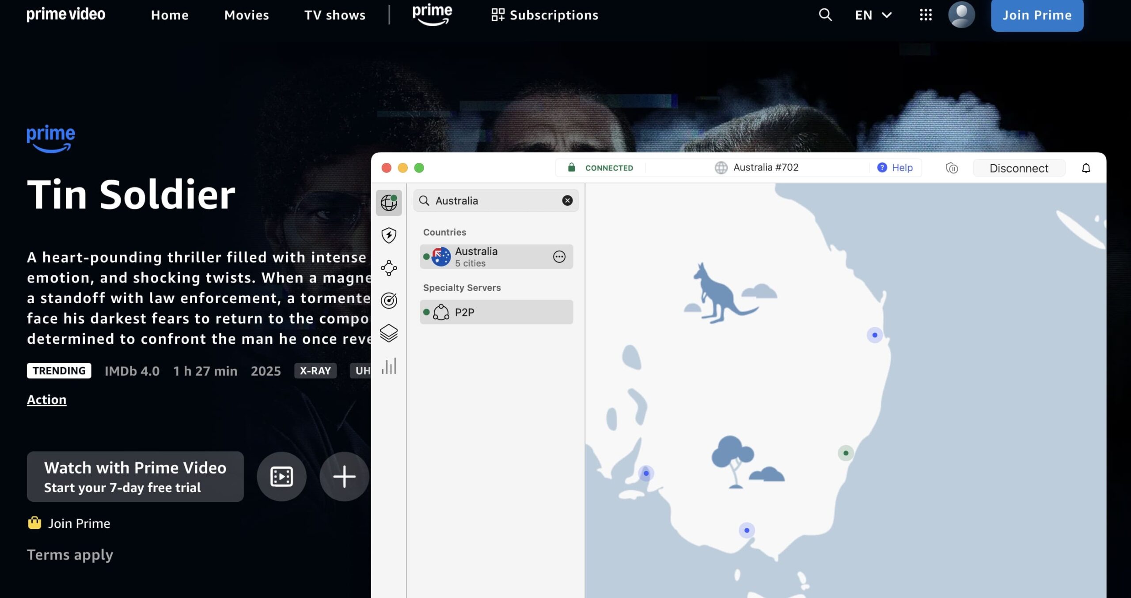Add Tin Soldier to watchlist with plus icon
Image resolution: width=1131 pixels, height=598 pixels.
click(x=344, y=477)
